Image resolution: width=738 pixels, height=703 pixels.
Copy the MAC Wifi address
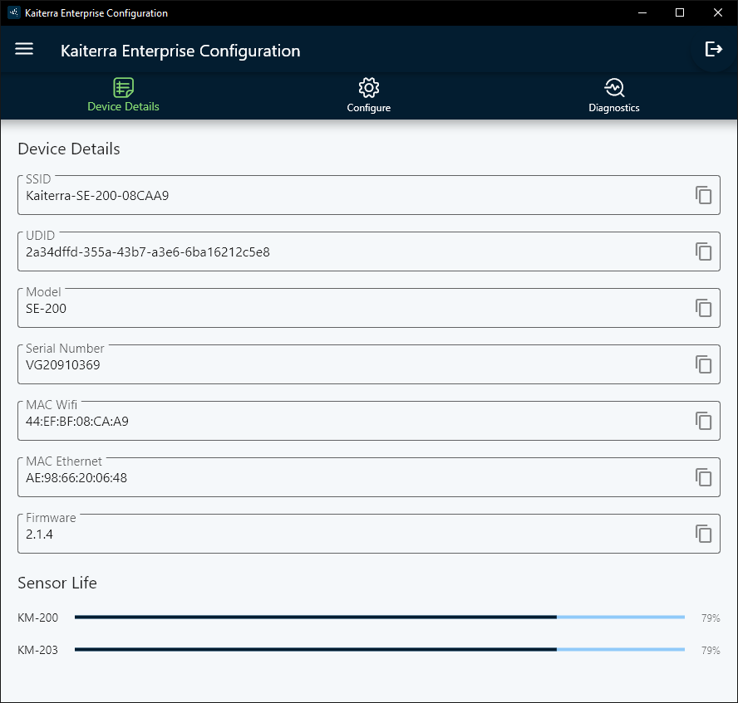pyautogui.click(x=704, y=421)
